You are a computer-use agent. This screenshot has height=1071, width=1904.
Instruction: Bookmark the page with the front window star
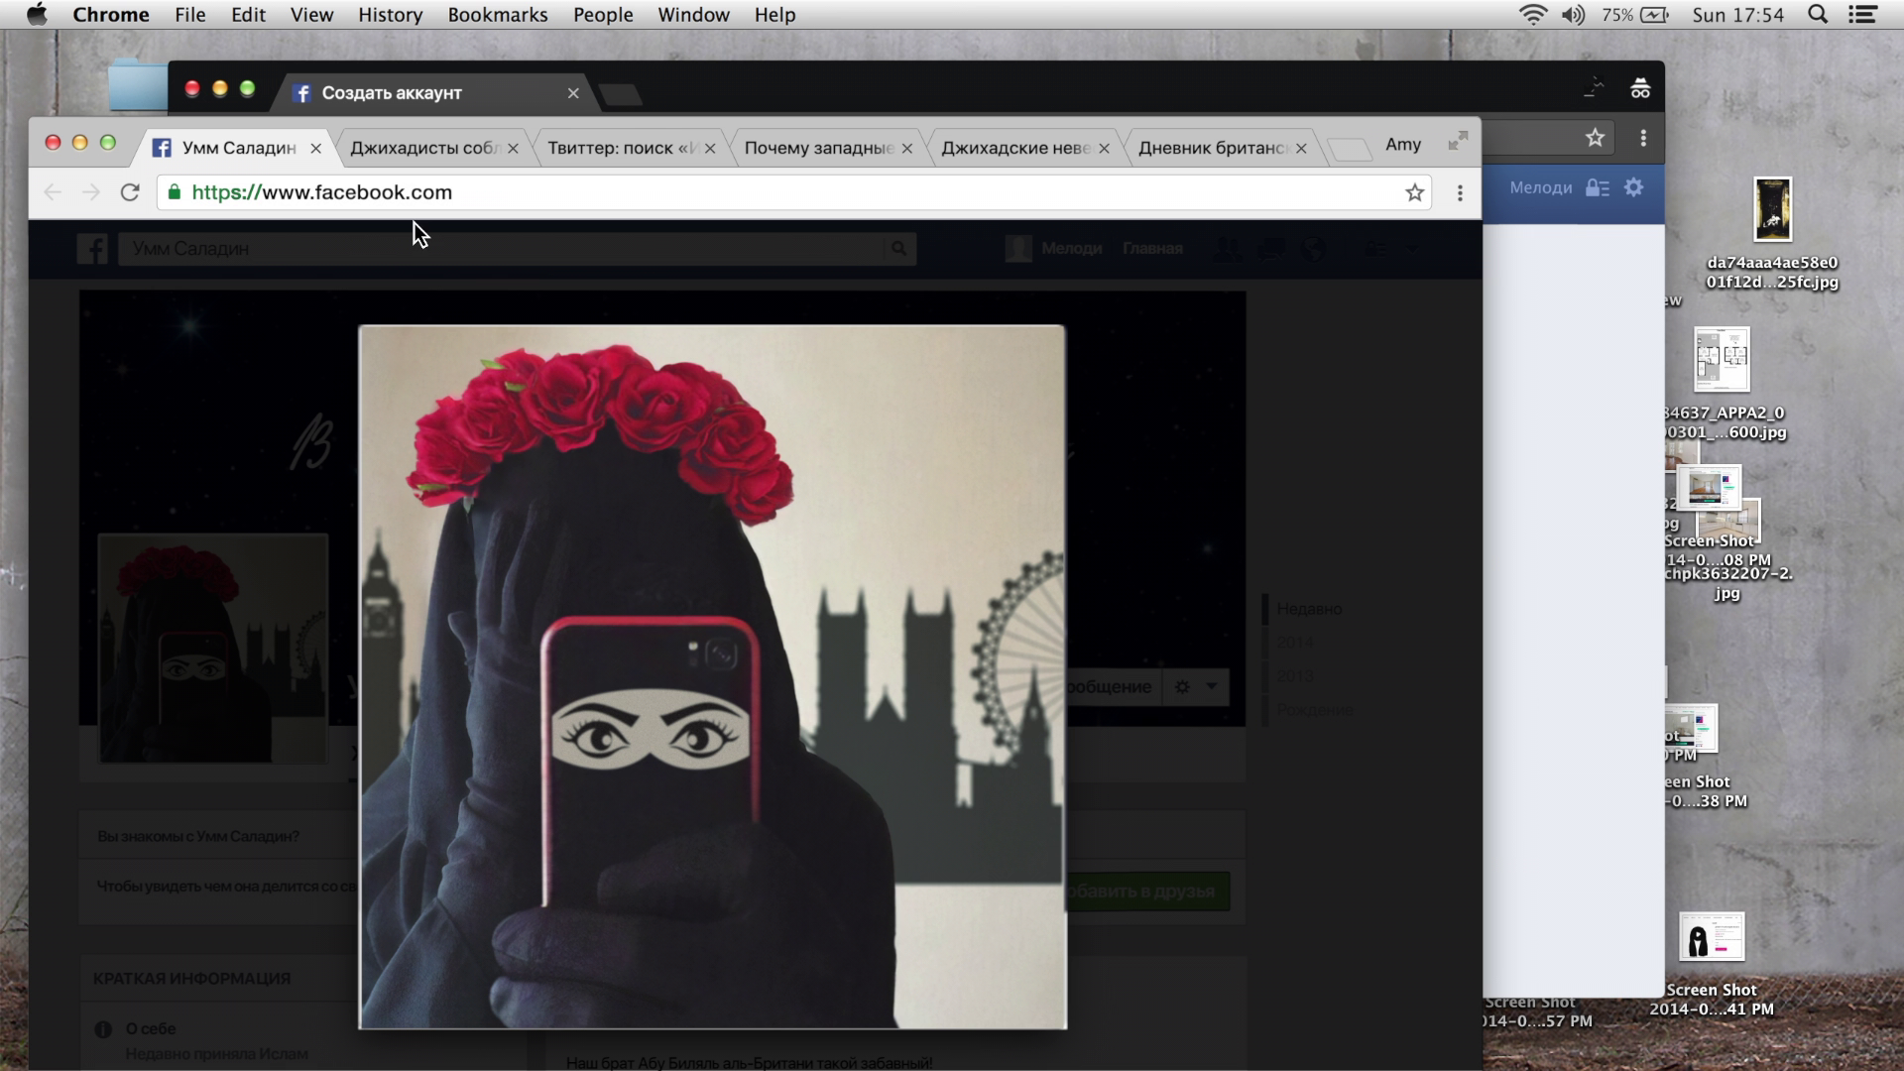1415,192
